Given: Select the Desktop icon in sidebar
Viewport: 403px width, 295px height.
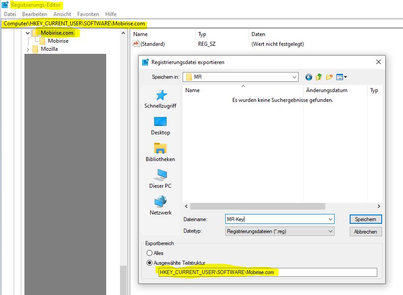Looking at the screenshot, I should 160,121.
